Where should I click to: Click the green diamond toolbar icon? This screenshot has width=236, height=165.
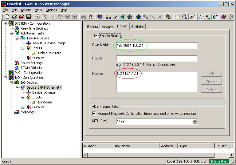point(208,17)
